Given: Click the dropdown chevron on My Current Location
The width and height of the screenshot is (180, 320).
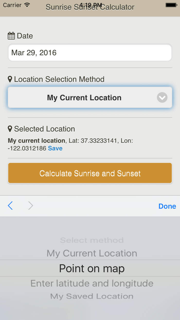Looking at the screenshot, I should click(x=162, y=97).
